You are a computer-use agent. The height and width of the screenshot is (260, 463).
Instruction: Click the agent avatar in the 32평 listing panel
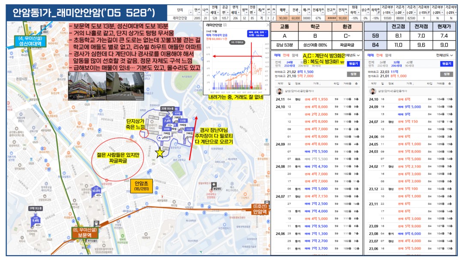point(373,91)
